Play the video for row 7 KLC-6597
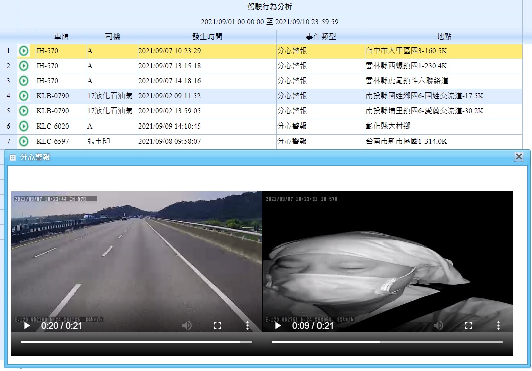This screenshot has width=532, height=371. coord(24,141)
